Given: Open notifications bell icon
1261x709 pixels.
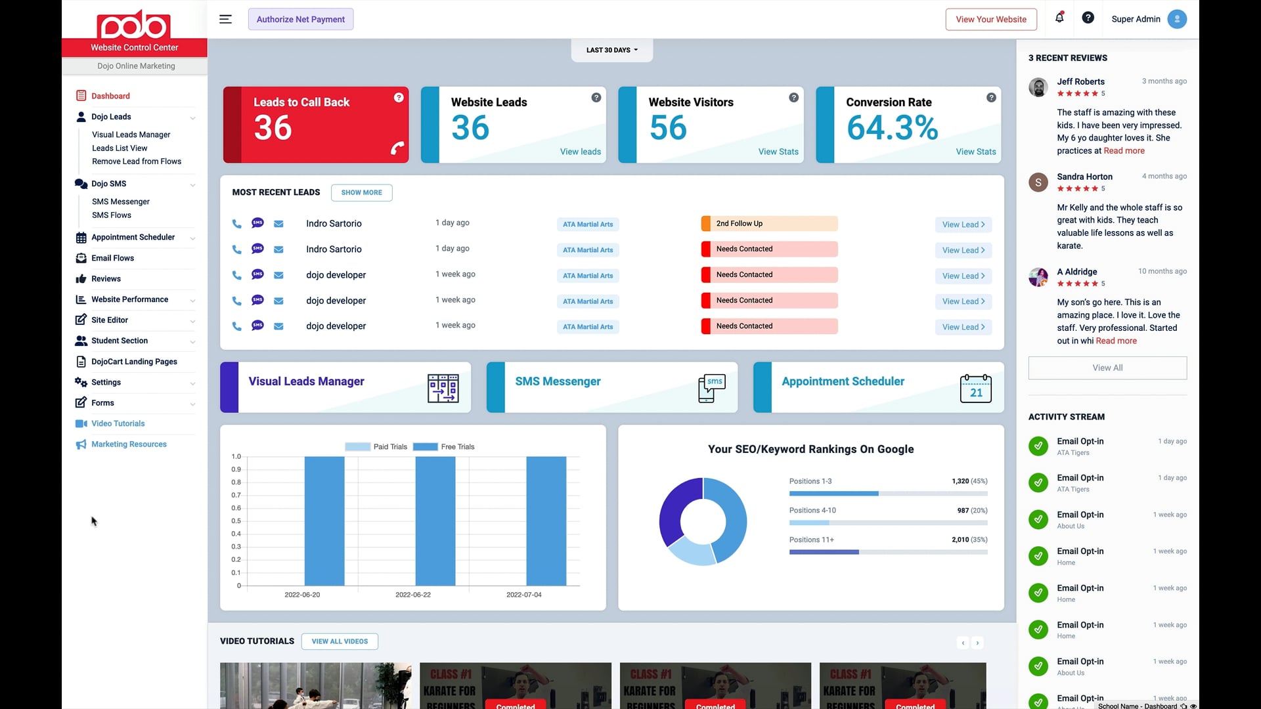Looking at the screenshot, I should click(1059, 18).
